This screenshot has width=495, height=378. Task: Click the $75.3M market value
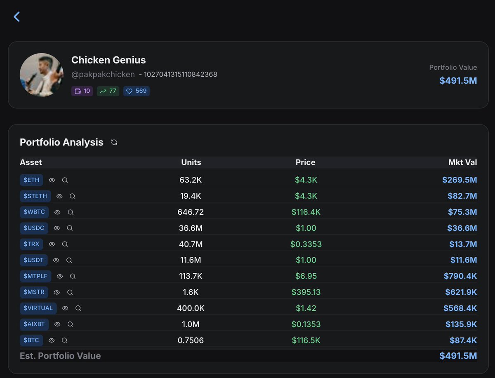click(462, 212)
